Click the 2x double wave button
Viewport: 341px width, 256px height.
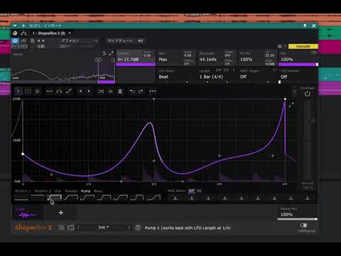click(x=110, y=91)
